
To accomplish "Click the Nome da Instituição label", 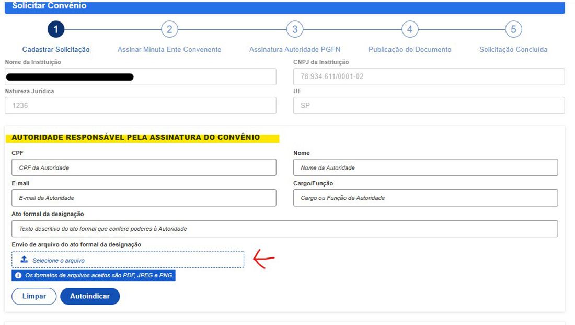I will click(33, 62).
